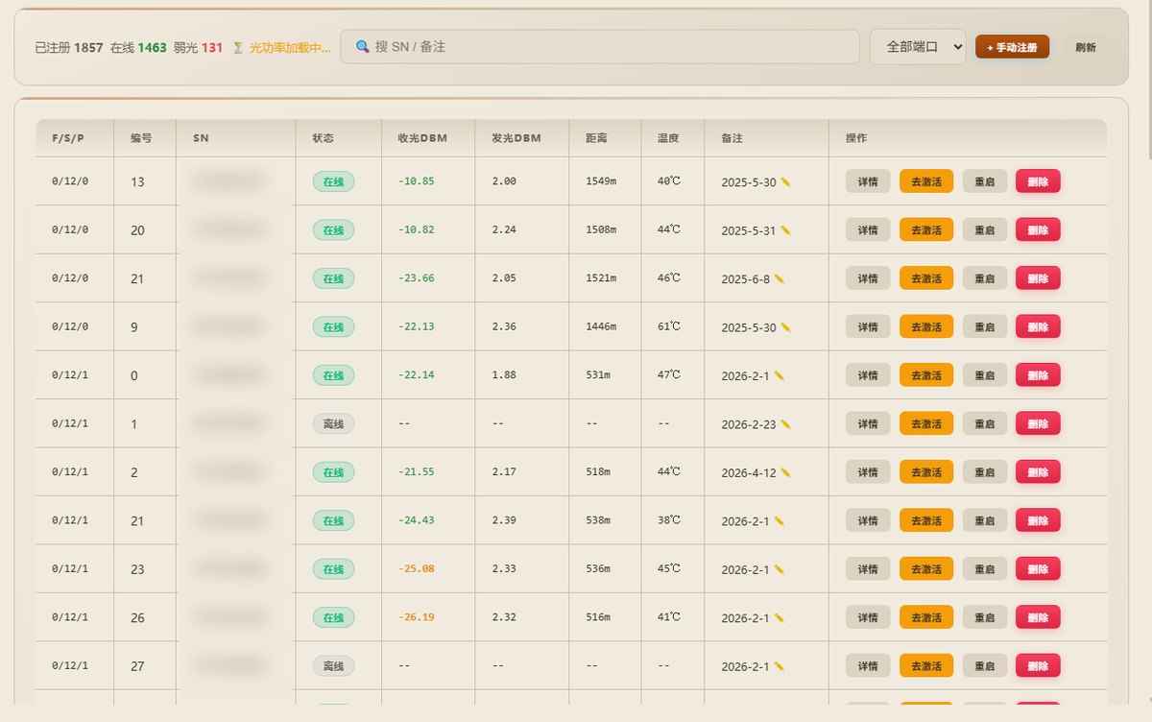The image size is (1152, 722).
Task: Click 删除 for the -25.08 row
Action: tap(1038, 569)
